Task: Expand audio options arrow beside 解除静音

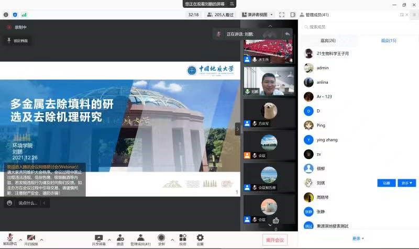Action: pyautogui.click(x=19, y=238)
